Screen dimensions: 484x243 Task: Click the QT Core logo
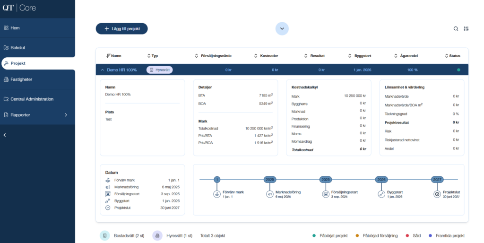point(19,8)
